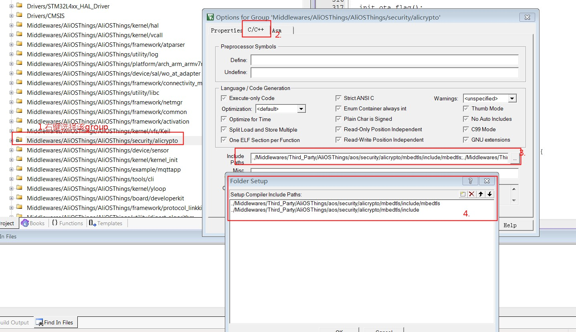The width and height of the screenshot is (576, 332).
Task: Open the Functions tab in the project pane
Action: (67, 223)
